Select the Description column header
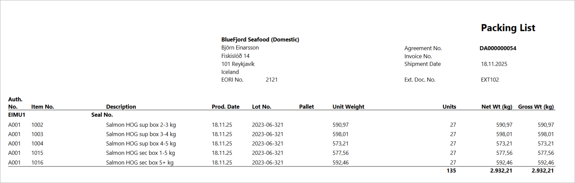Image resolution: width=575 pixels, height=183 pixels. [121, 107]
